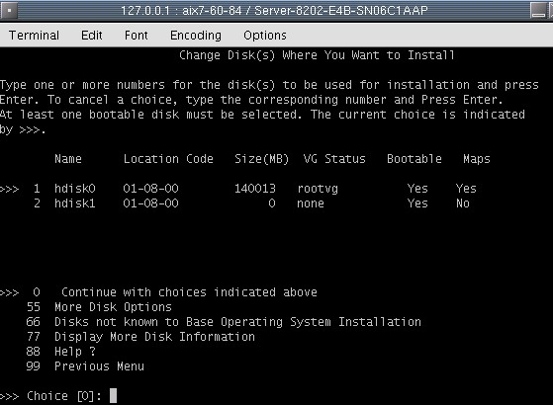Screen dimensions: 553x405
Task: Open the Options menu
Action: point(265,36)
